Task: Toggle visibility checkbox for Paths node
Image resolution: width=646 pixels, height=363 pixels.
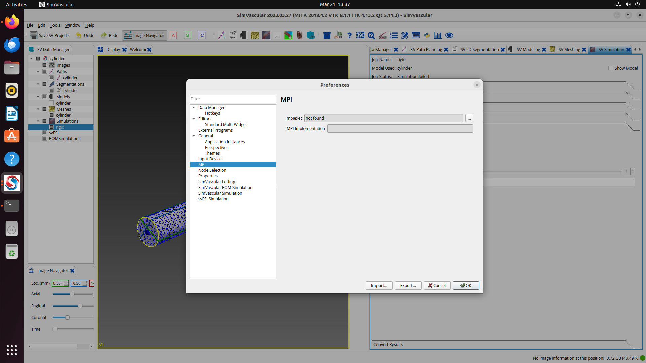Action: coord(45,71)
